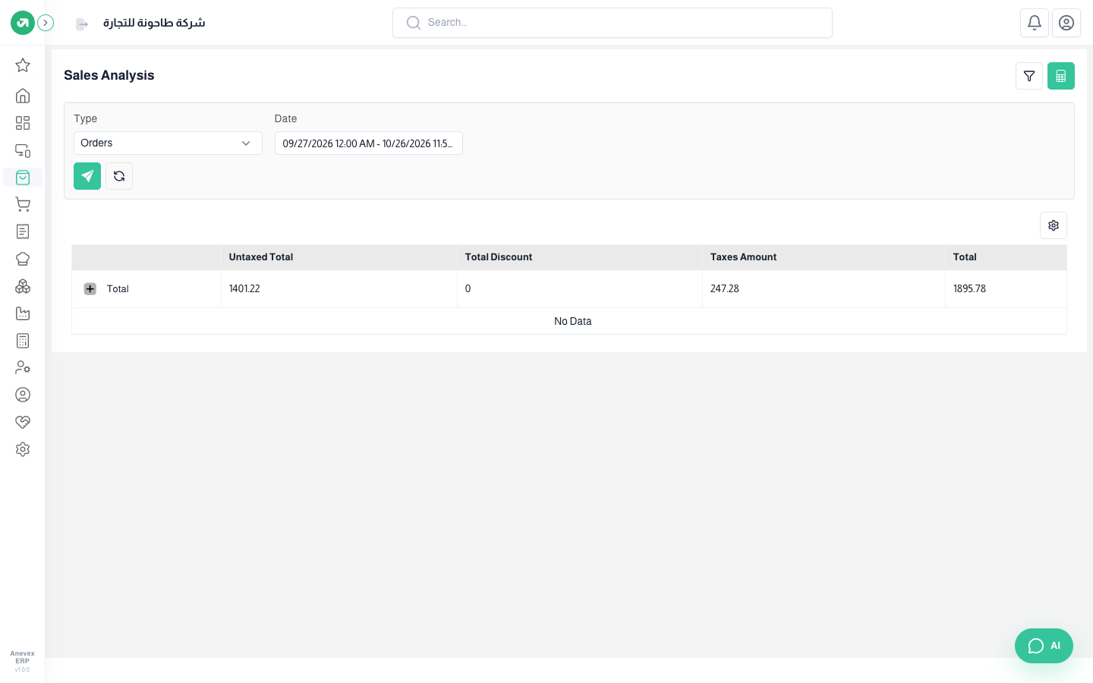Open the AI chat button
Viewport: 1093px width, 683px height.
tap(1044, 646)
